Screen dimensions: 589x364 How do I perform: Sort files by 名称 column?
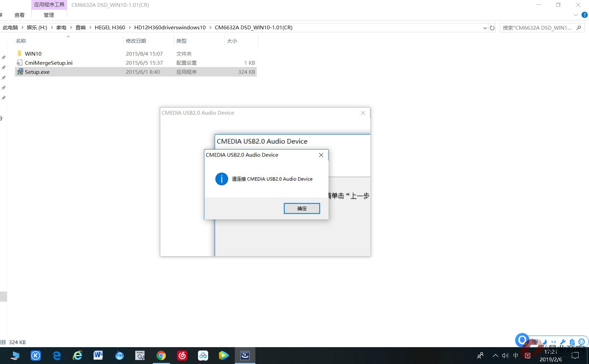click(x=21, y=41)
